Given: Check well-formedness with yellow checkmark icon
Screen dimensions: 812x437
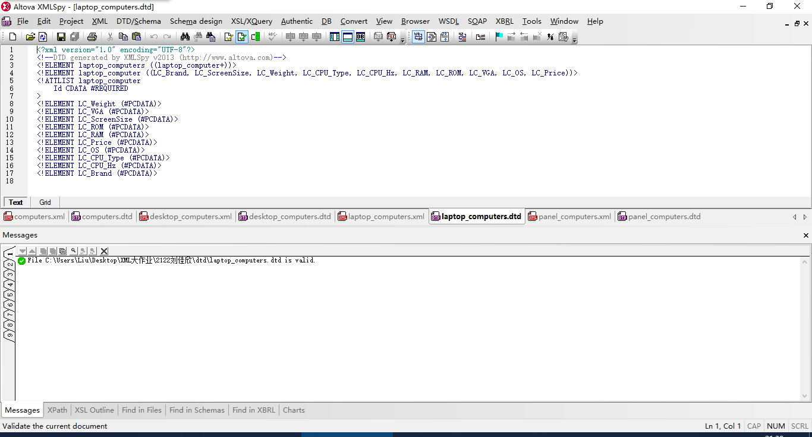Looking at the screenshot, I should coord(228,37).
